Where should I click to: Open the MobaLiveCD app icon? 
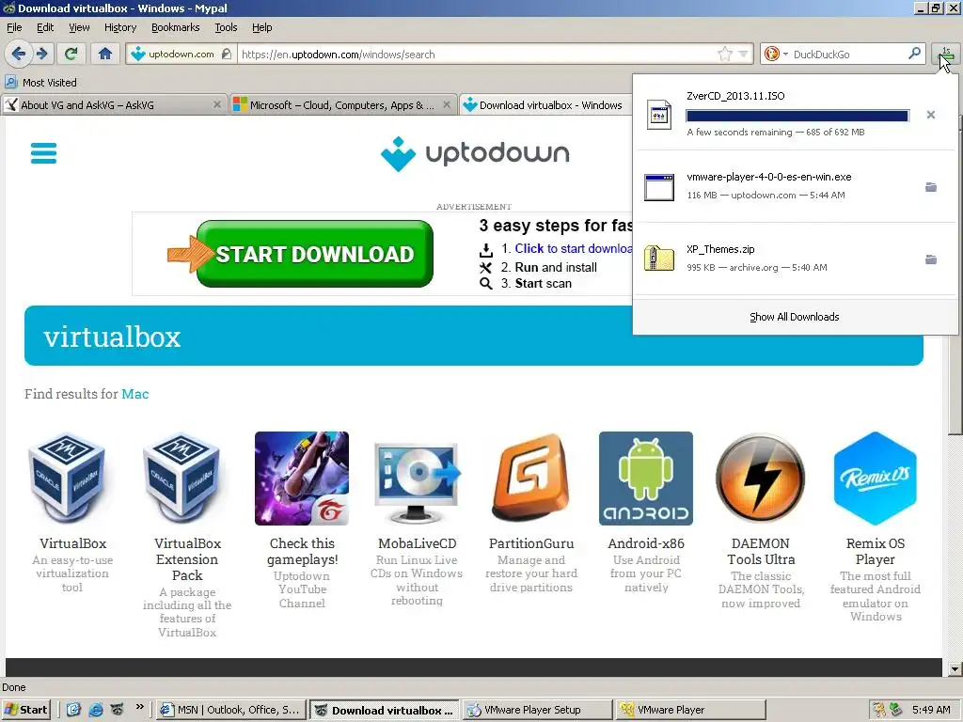(417, 482)
